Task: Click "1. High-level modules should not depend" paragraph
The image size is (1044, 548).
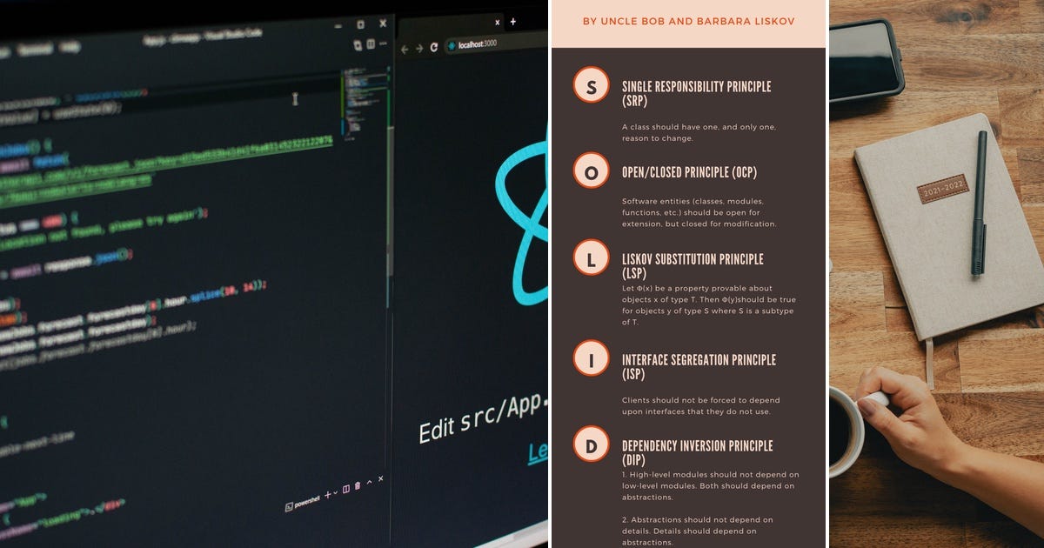Action: [710, 485]
